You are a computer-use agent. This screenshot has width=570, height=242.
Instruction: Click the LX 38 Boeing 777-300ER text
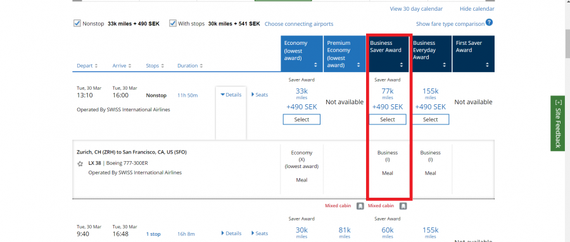(118, 163)
